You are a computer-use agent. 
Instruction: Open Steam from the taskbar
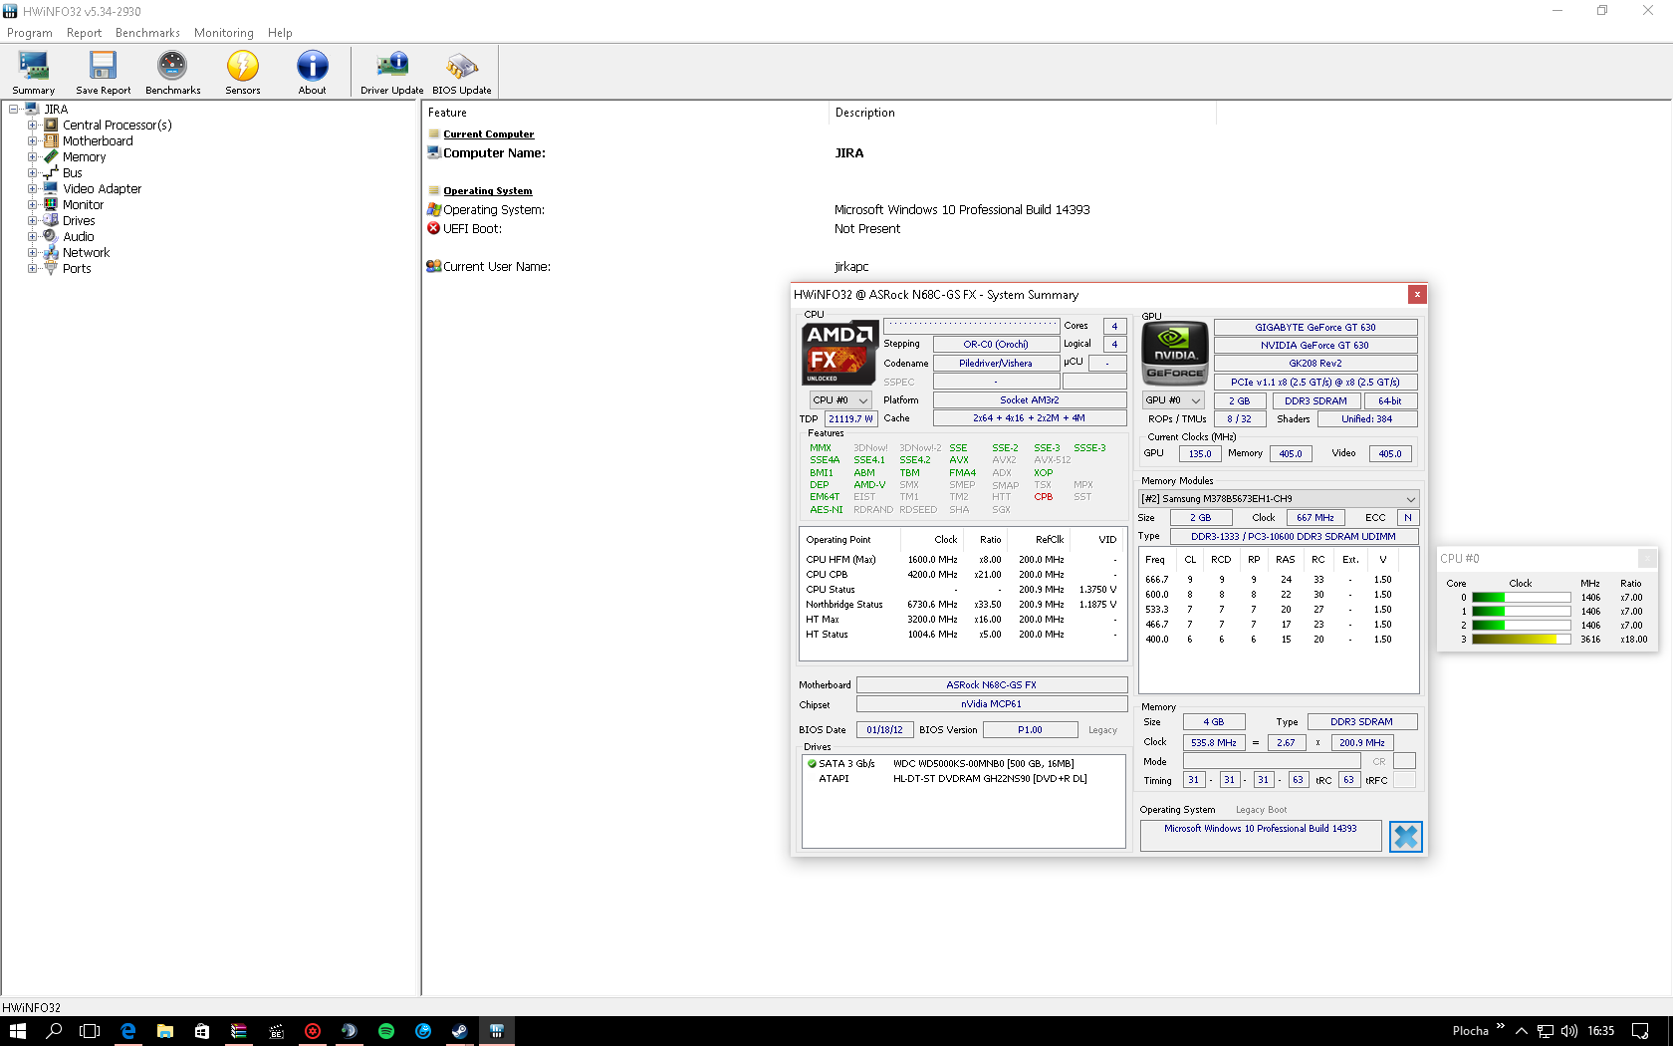pos(460,1031)
